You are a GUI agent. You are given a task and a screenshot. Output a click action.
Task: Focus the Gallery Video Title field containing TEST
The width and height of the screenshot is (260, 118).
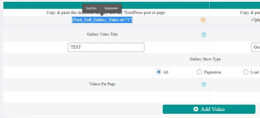[106, 47]
